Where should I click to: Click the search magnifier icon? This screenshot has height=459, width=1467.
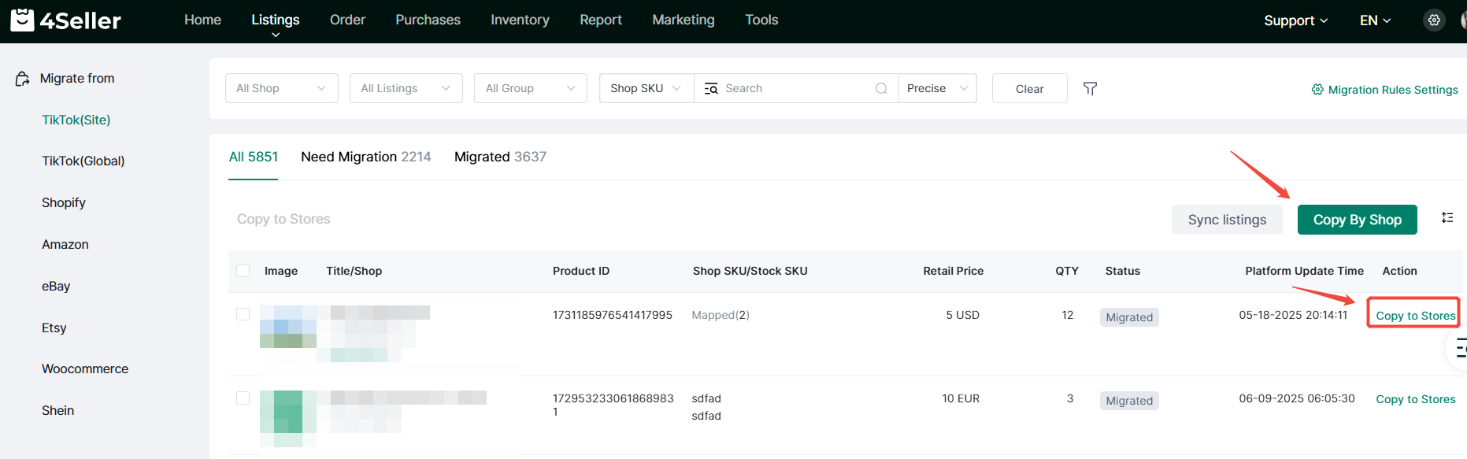point(881,88)
